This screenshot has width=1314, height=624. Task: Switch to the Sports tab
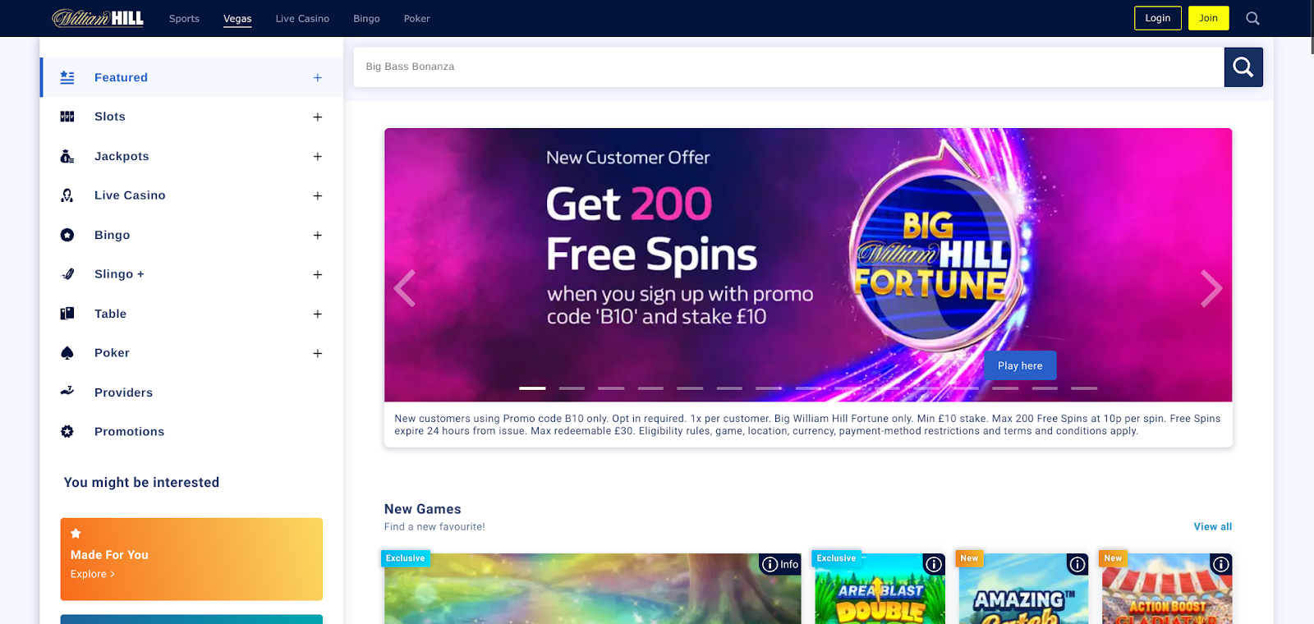184,18
